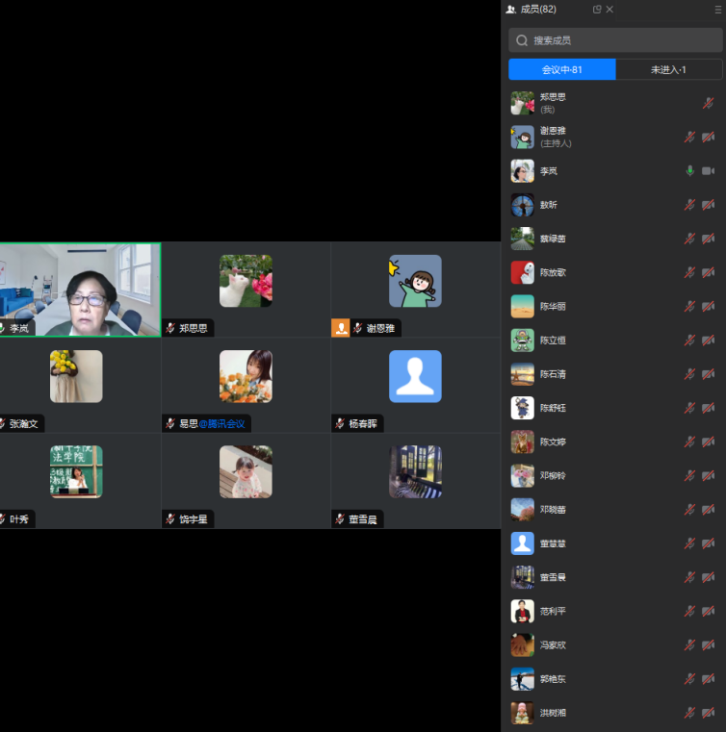Click 陈华丽's muted microphone icon
This screenshot has width=726, height=732.
click(689, 307)
